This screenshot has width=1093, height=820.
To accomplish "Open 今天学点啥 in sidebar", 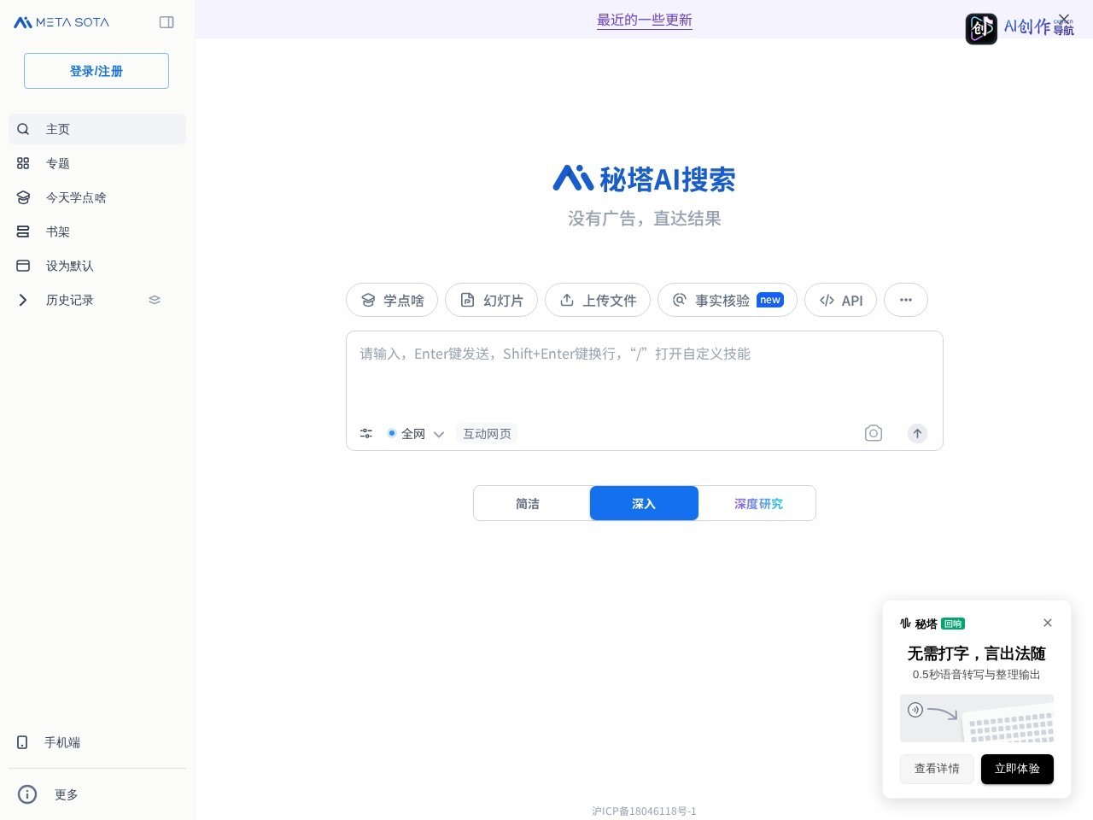I will (97, 197).
